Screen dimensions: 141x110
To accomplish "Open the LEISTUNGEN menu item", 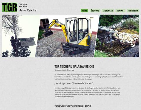I will [x=108, y=11].
